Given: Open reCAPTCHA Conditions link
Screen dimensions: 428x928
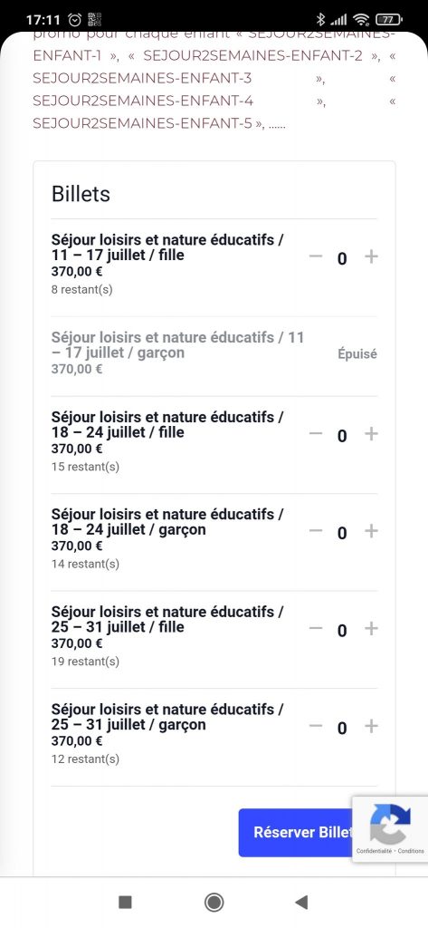Looking at the screenshot, I should (x=411, y=851).
